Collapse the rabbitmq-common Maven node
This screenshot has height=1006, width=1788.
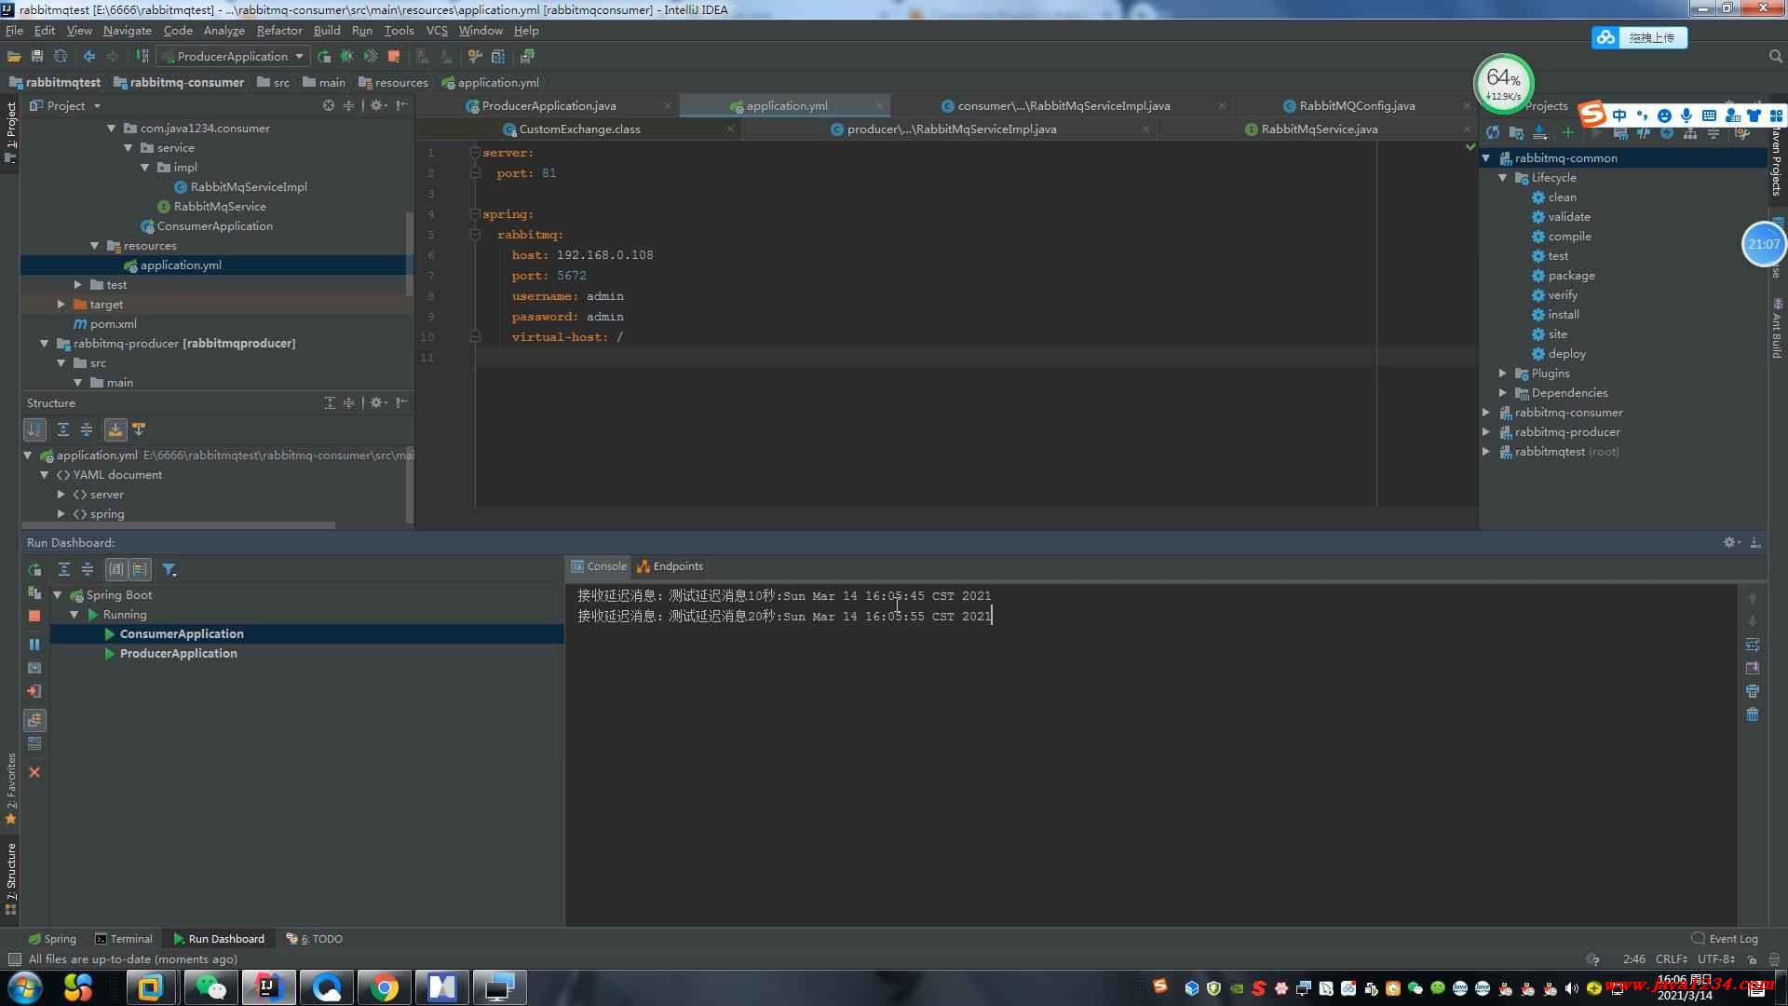pyautogui.click(x=1487, y=158)
